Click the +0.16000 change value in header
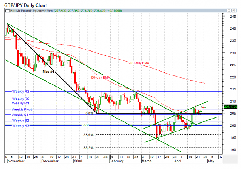The image size is (241, 169). click(115, 11)
